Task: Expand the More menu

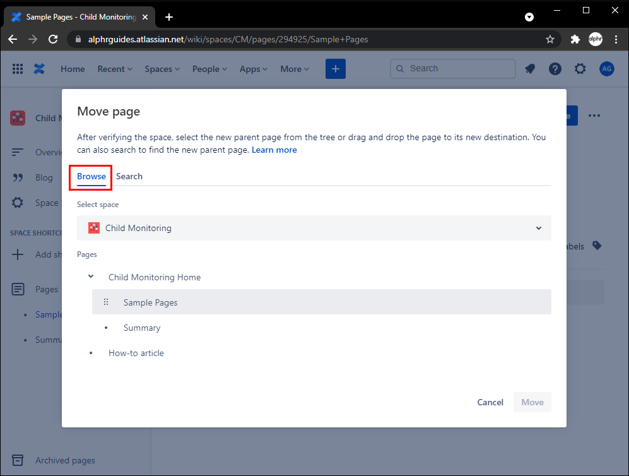Action: [x=295, y=69]
